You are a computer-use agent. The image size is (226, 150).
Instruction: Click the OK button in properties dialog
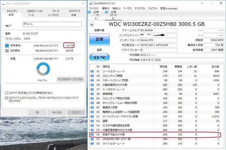[37, 112]
